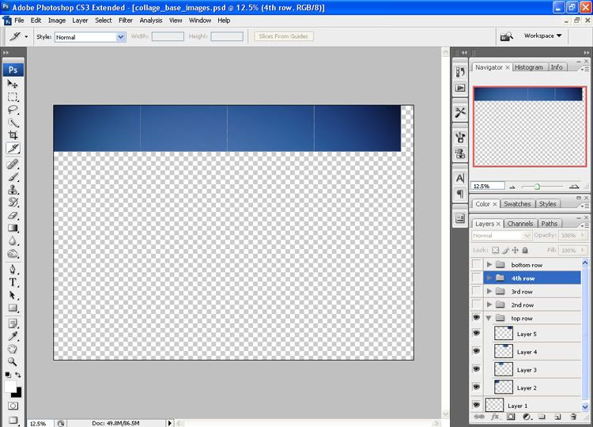Open the File menu
This screenshot has width=593, height=427.
(19, 21)
